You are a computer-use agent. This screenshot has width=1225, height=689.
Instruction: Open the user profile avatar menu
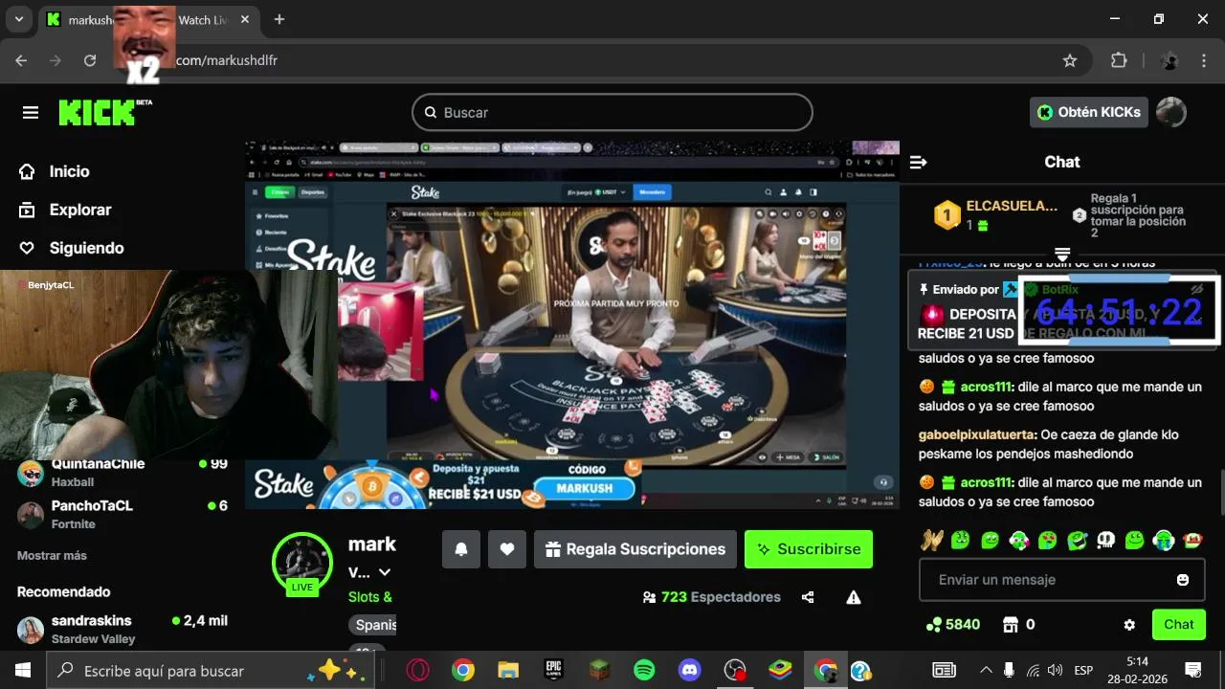[1171, 112]
